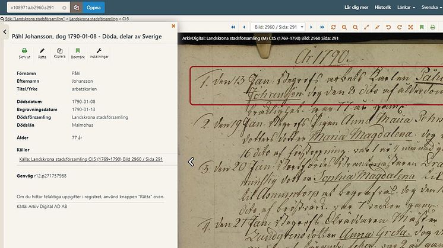Click the image ID input field
Image resolution: width=443 pixels, height=248 pixels.
tap(34, 8)
